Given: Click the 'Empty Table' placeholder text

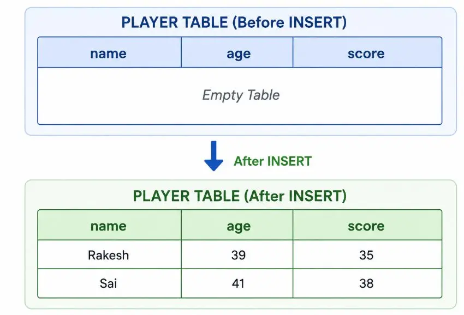Looking at the screenshot, I should [x=241, y=95].
